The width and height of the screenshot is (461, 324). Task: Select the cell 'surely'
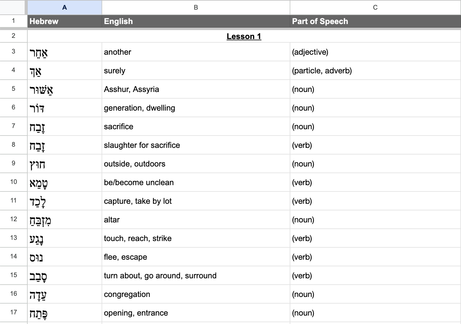[196, 71]
